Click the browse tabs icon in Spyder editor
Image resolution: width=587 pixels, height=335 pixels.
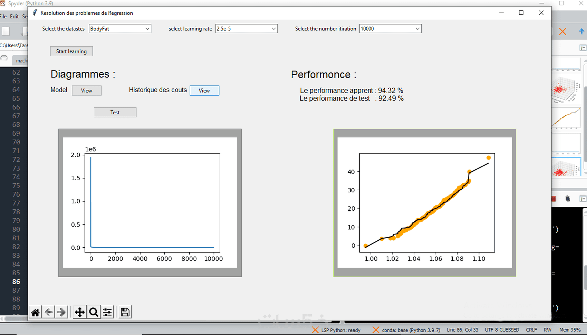point(4,58)
